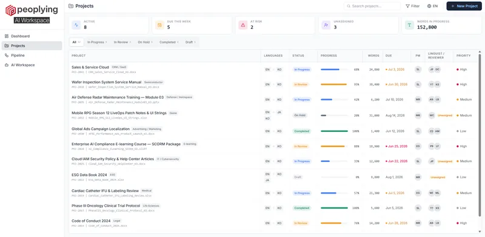Click the New Project button
Image resolution: width=485 pixels, height=237 pixels.
pyautogui.click(x=464, y=6)
